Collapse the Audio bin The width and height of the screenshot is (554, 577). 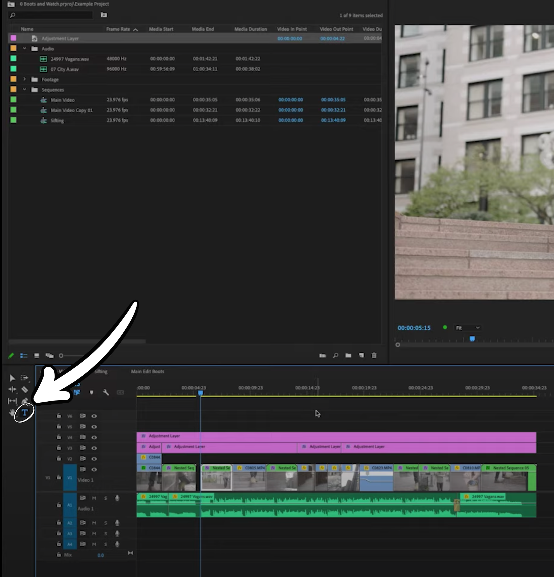tap(25, 49)
